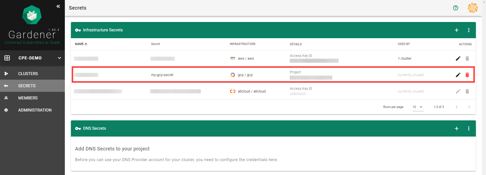This screenshot has height=175, width=486.
Task: Open DNS Secrets more options menu
Action: click(x=469, y=128)
